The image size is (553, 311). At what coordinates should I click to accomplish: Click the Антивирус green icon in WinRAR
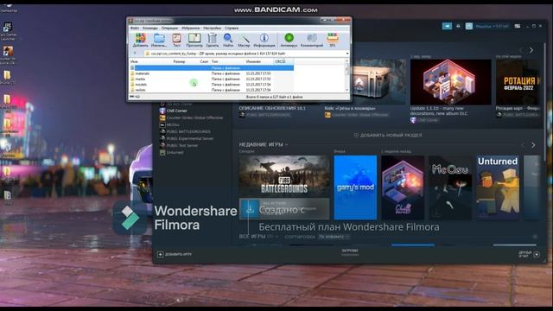pos(289,40)
